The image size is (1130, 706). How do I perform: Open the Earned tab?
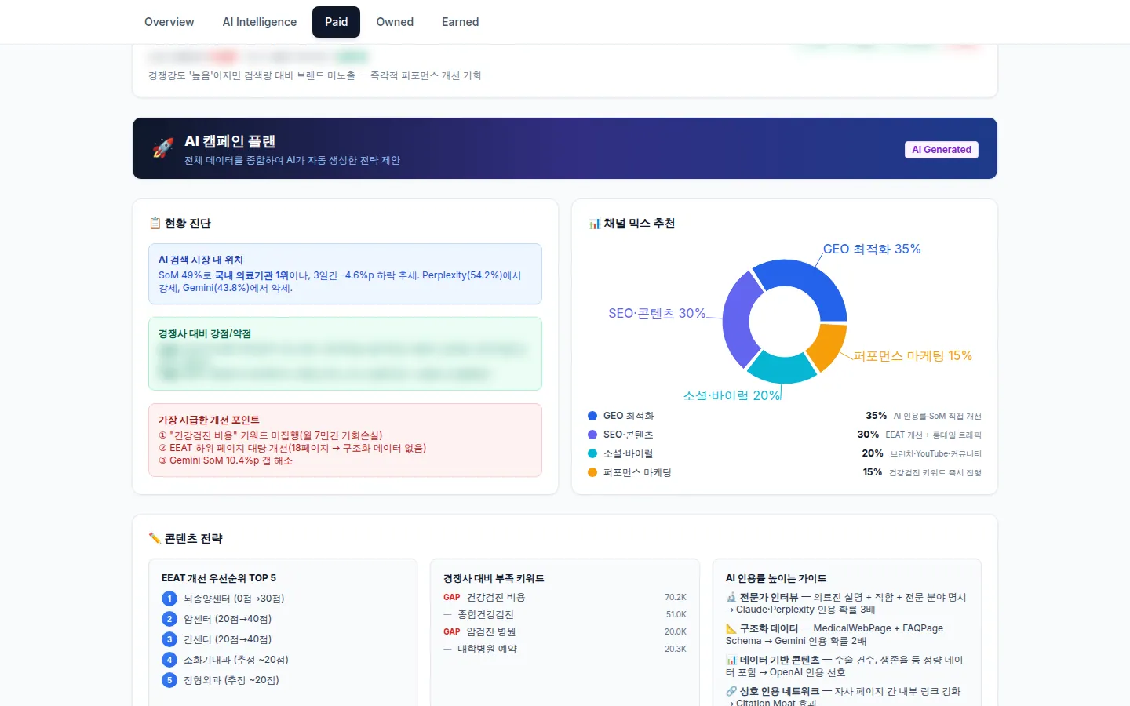coord(460,22)
